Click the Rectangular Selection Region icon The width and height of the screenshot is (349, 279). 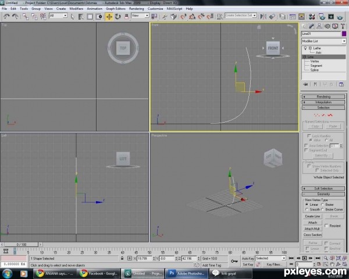point(90,17)
